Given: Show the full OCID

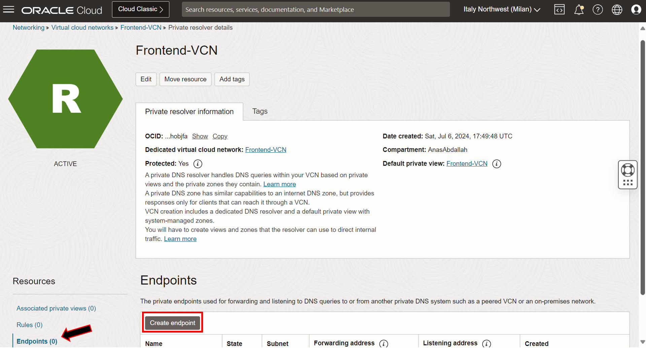Looking at the screenshot, I should pos(200,136).
